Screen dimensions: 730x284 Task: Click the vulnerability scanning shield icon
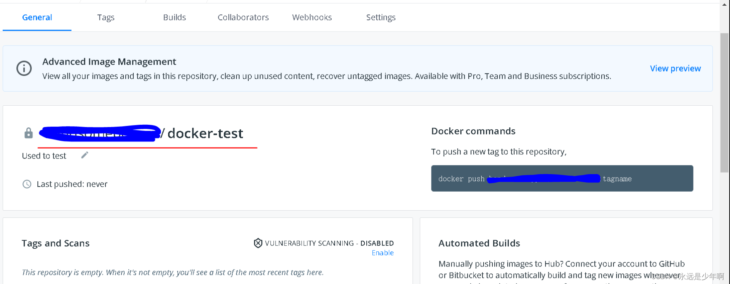258,243
